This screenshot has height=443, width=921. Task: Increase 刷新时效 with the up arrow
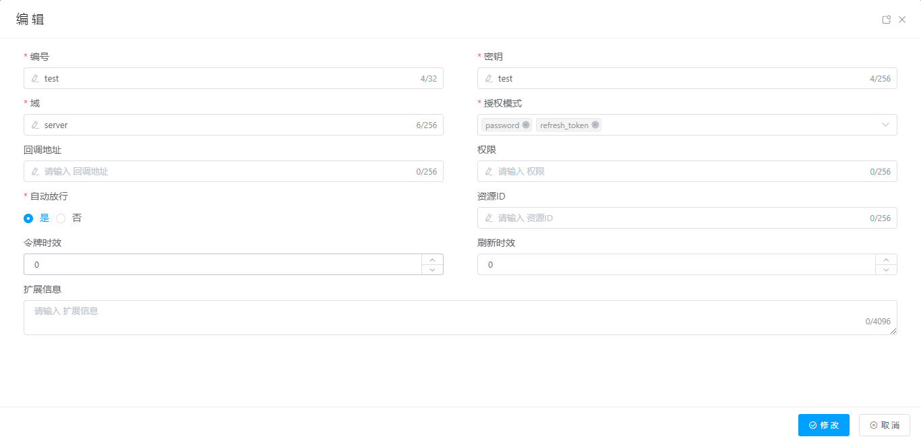[x=886, y=260]
